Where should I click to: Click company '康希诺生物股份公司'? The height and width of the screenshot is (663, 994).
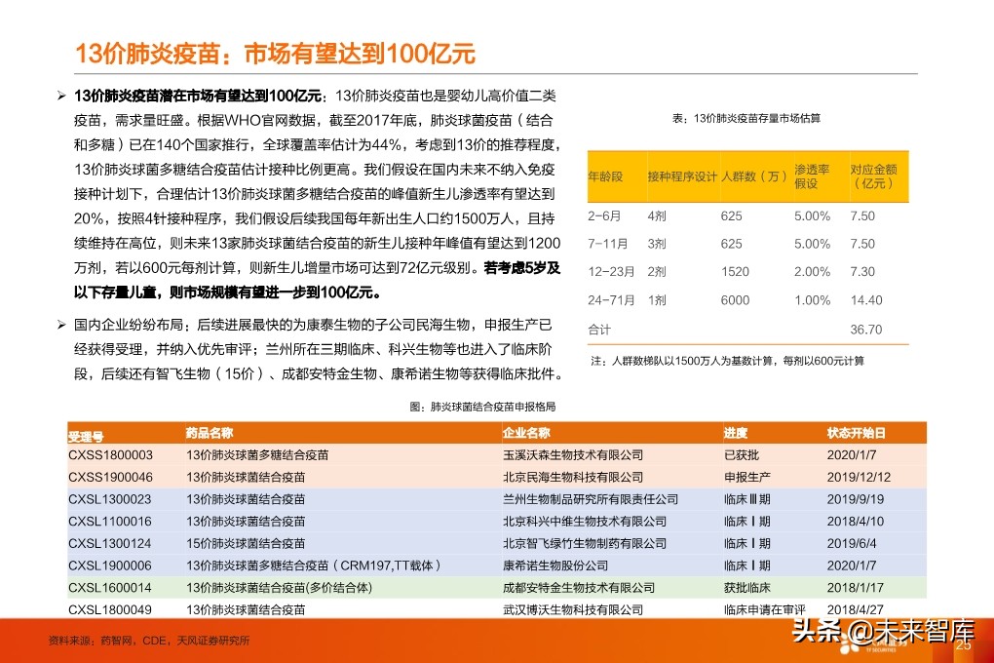tap(555, 566)
